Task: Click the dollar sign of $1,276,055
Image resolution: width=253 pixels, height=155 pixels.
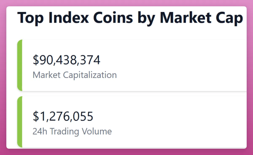Action: tap(36, 116)
